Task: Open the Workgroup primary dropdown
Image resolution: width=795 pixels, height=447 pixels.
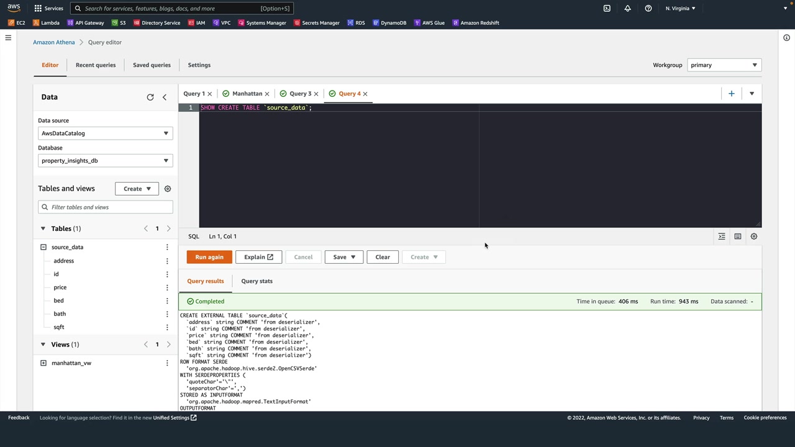Action: tap(724, 65)
